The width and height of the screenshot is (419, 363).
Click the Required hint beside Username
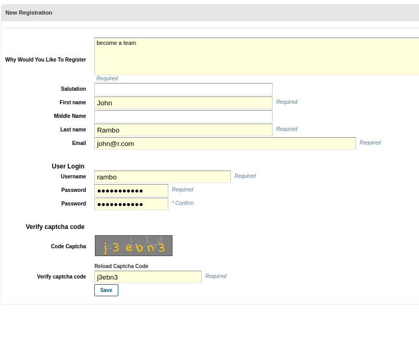point(245,176)
